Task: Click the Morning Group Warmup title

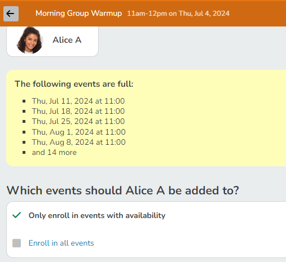Action: tap(78, 14)
